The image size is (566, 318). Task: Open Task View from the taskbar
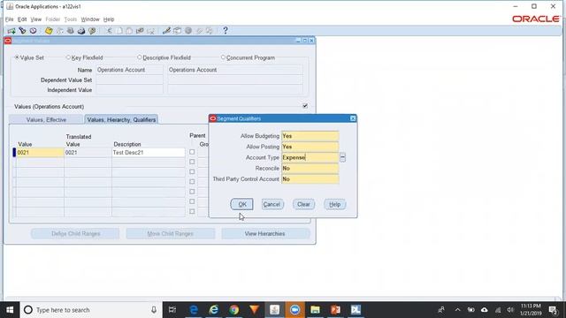pos(172,310)
